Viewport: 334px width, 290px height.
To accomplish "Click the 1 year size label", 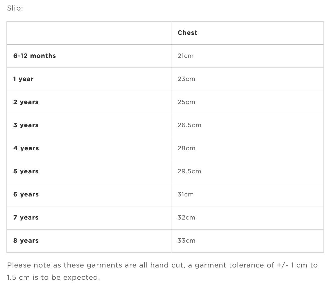I will point(23,79).
